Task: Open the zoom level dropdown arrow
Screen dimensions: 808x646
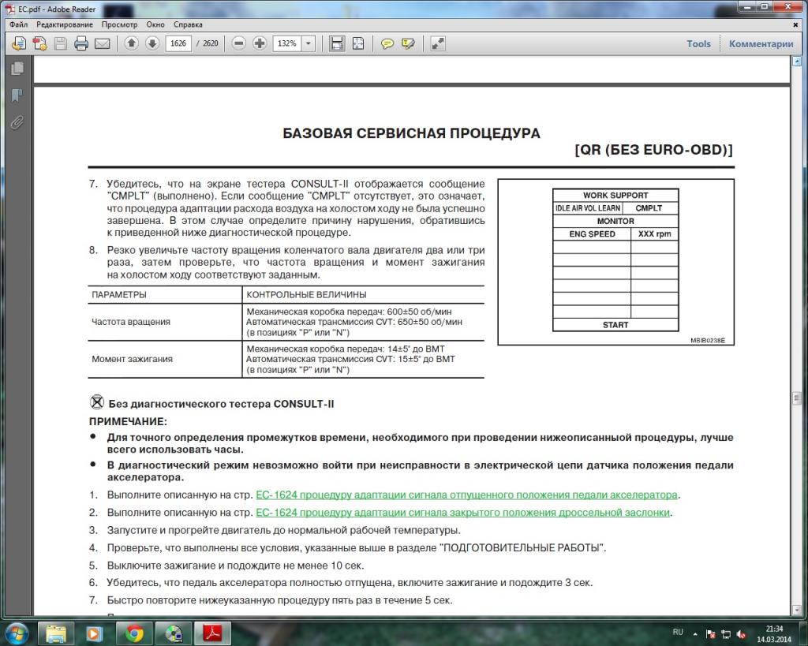Action: tap(309, 44)
